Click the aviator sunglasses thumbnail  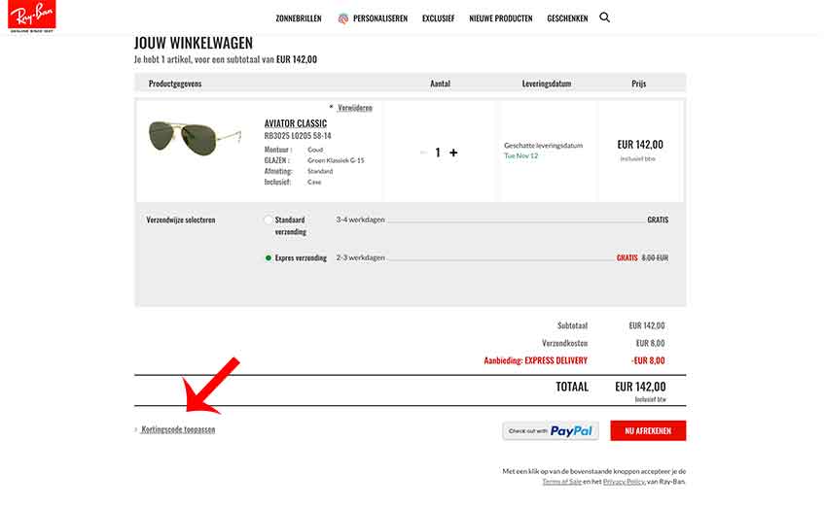(195, 137)
